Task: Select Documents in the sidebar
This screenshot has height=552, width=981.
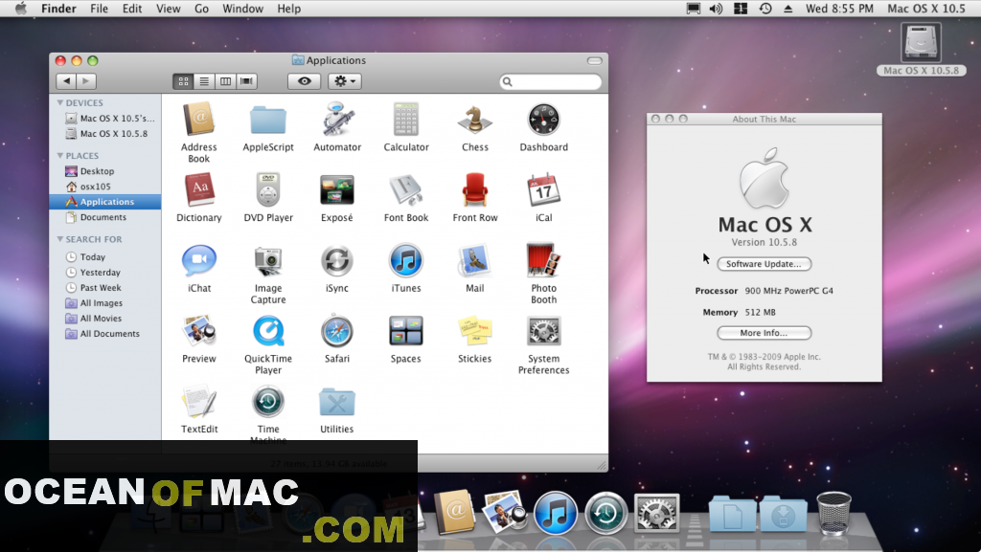Action: point(105,217)
